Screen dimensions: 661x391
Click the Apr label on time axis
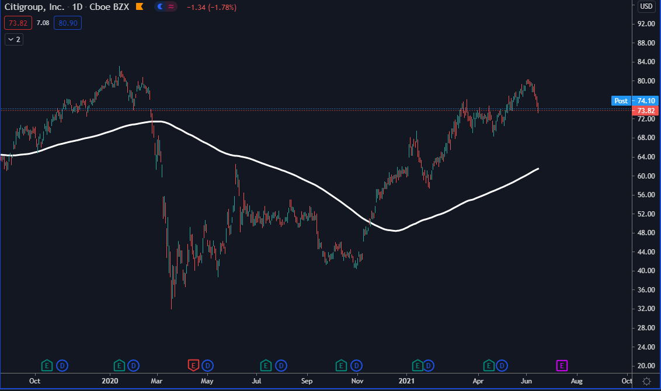coord(478,381)
